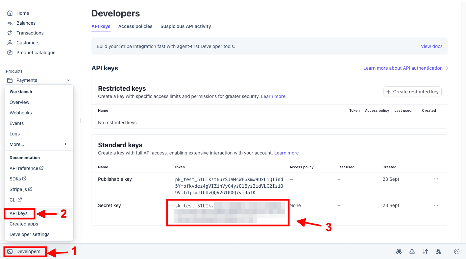
Task: Open the Customers page
Action: coord(28,43)
